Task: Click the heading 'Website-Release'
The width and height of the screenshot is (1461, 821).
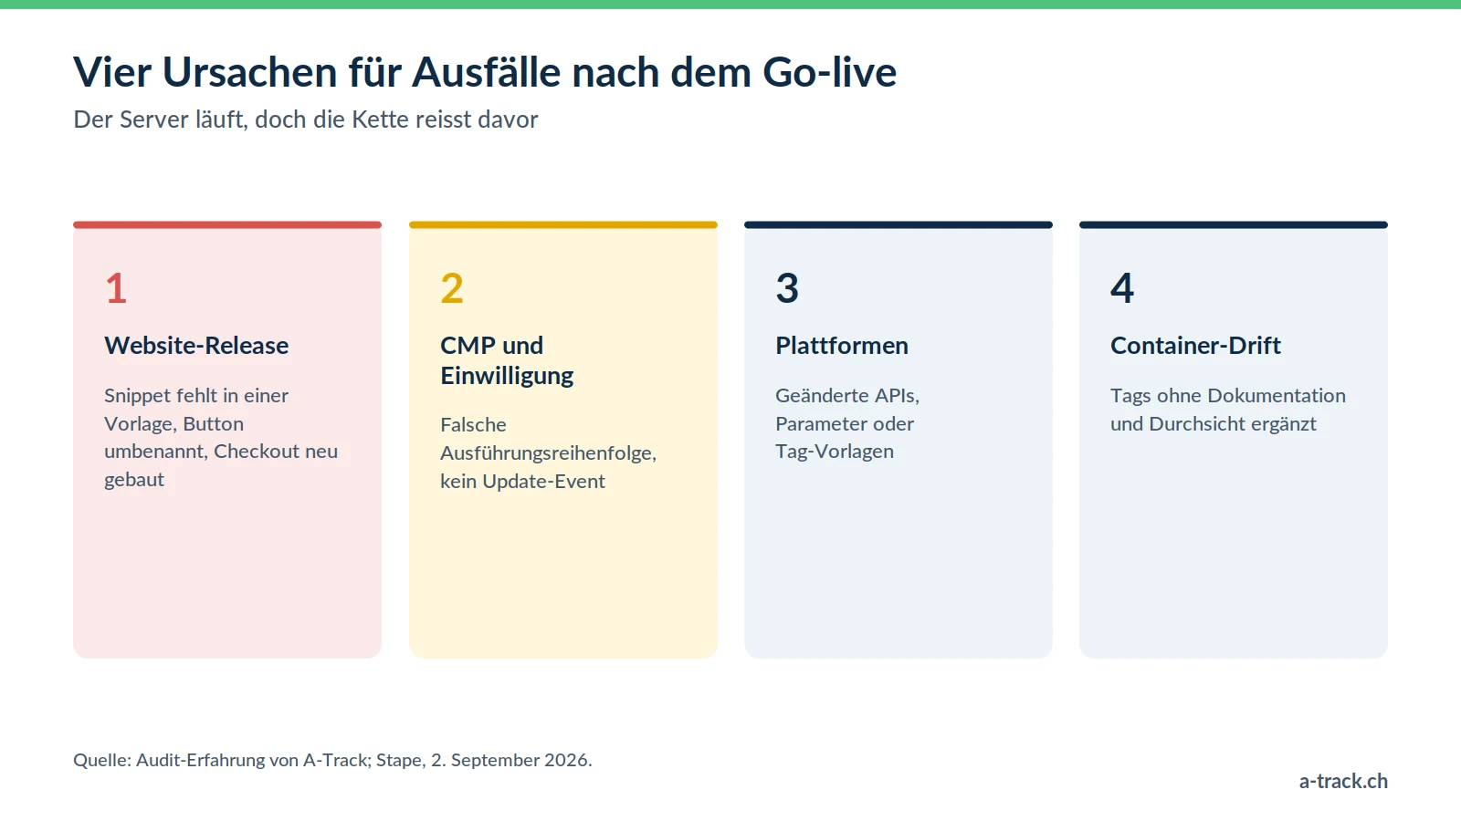Action: pyautogui.click(x=196, y=346)
